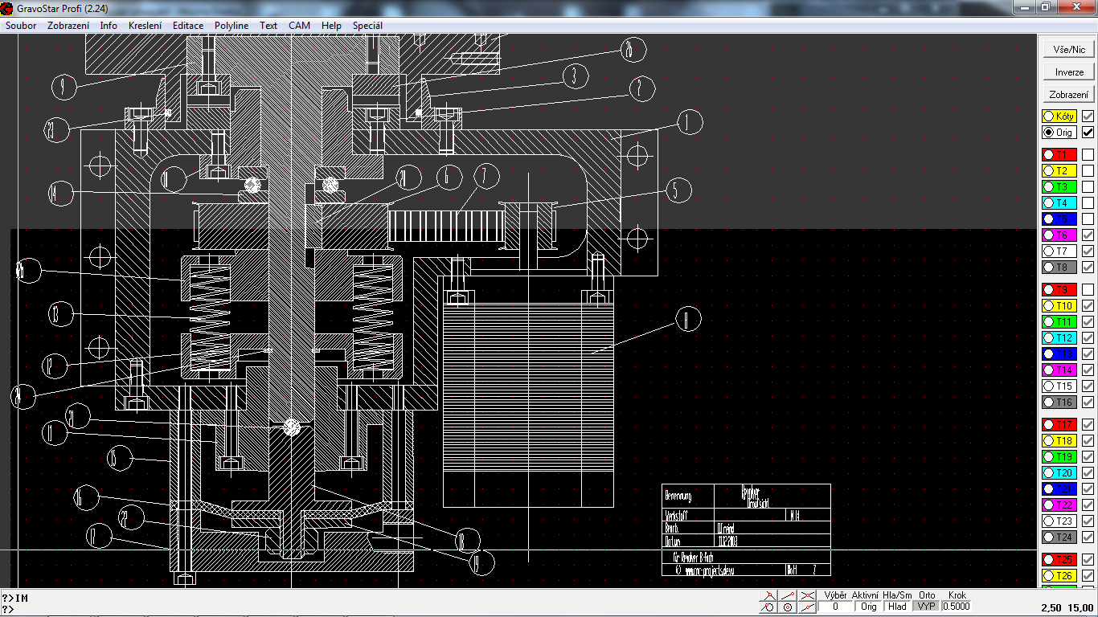Open the Kreslení menu
Screen dimensions: 1098x617
pos(145,26)
